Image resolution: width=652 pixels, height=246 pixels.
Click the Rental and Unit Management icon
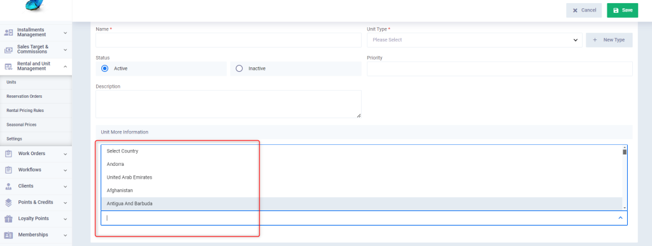(8, 66)
